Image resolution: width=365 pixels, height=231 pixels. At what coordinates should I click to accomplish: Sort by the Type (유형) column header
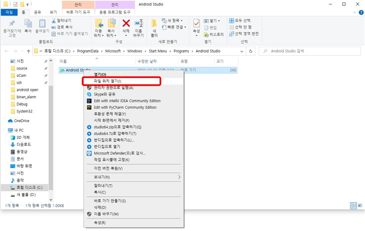click(x=196, y=61)
